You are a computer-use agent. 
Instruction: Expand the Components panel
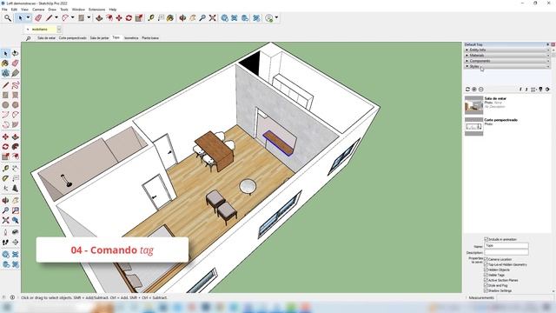pos(507,61)
